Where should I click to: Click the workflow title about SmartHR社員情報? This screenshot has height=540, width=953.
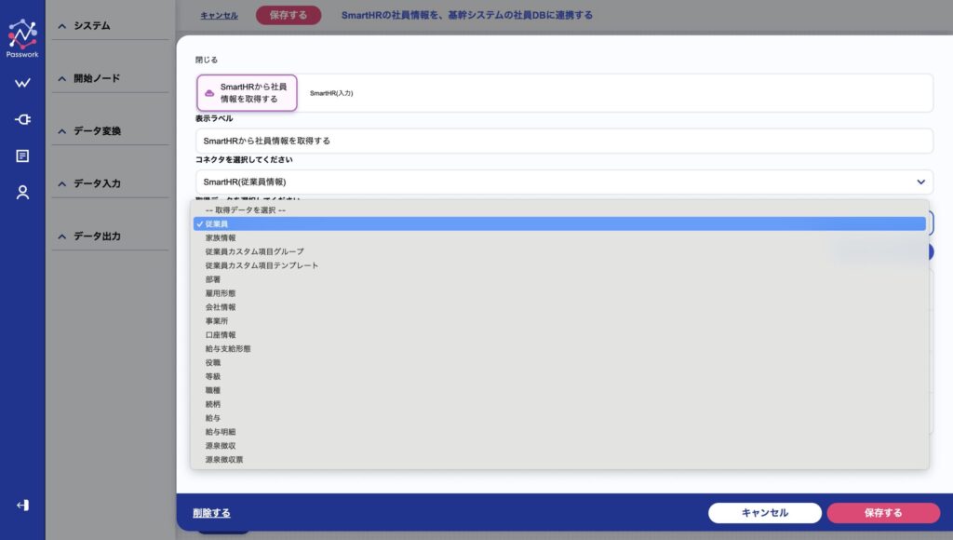pyautogui.click(x=467, y=15)
